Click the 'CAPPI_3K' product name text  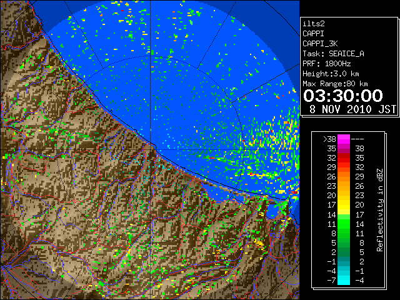click(320, 44)
